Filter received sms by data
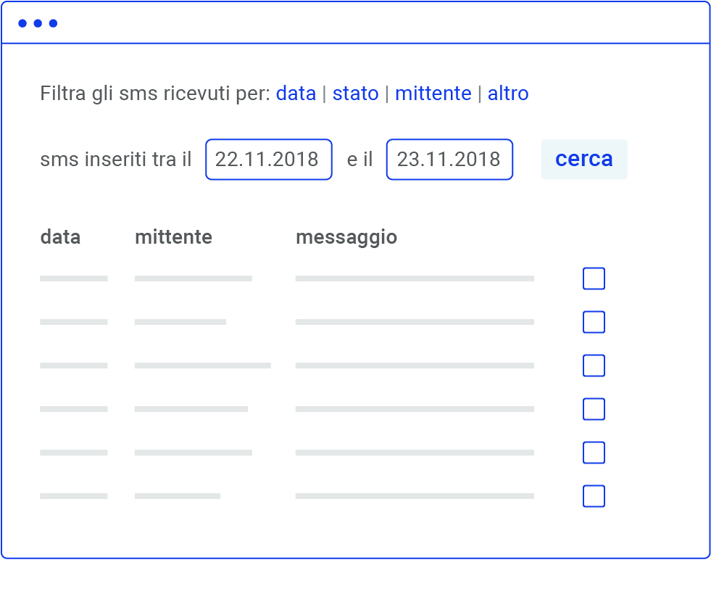Screen dimensions: 711x610 pyautogui.click(x=296, y=94)
